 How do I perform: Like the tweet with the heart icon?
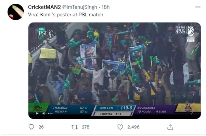(120, 127)
